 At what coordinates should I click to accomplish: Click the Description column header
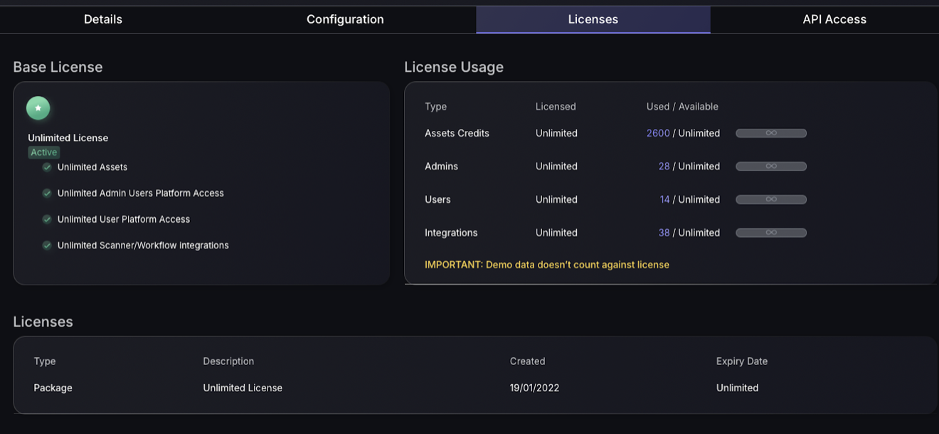(228, 361)
